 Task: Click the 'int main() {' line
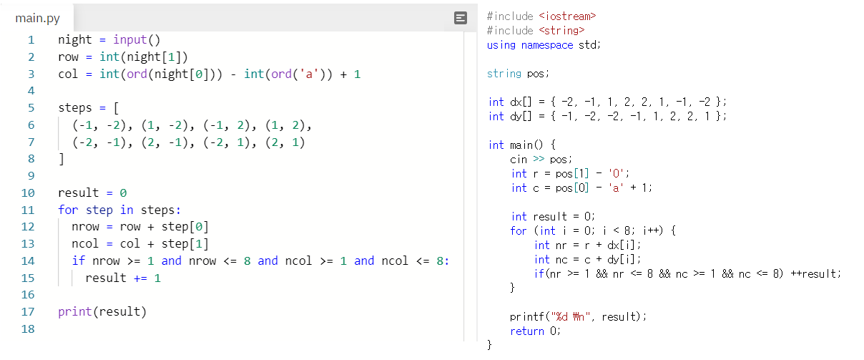click(521, 145)
